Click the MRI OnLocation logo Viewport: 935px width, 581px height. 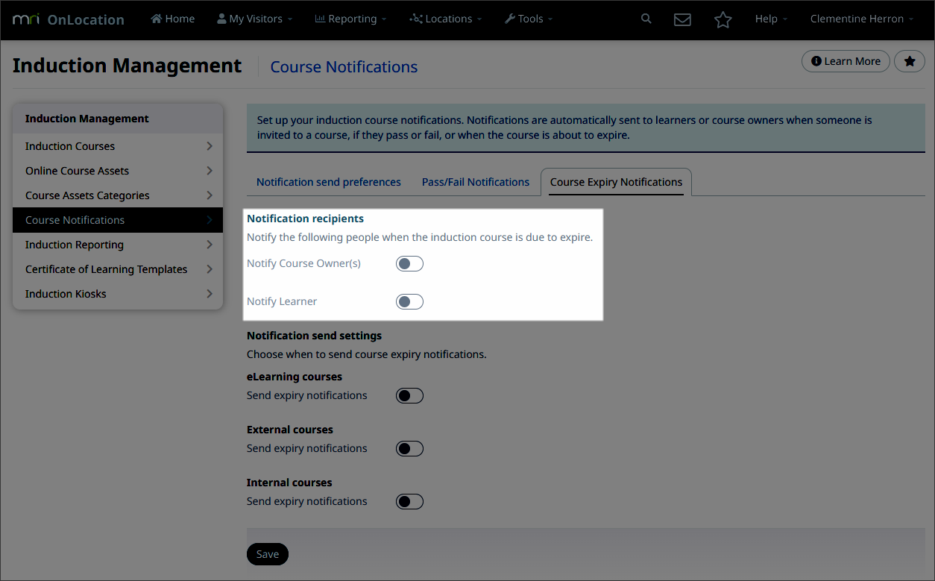tap(68, 19)
